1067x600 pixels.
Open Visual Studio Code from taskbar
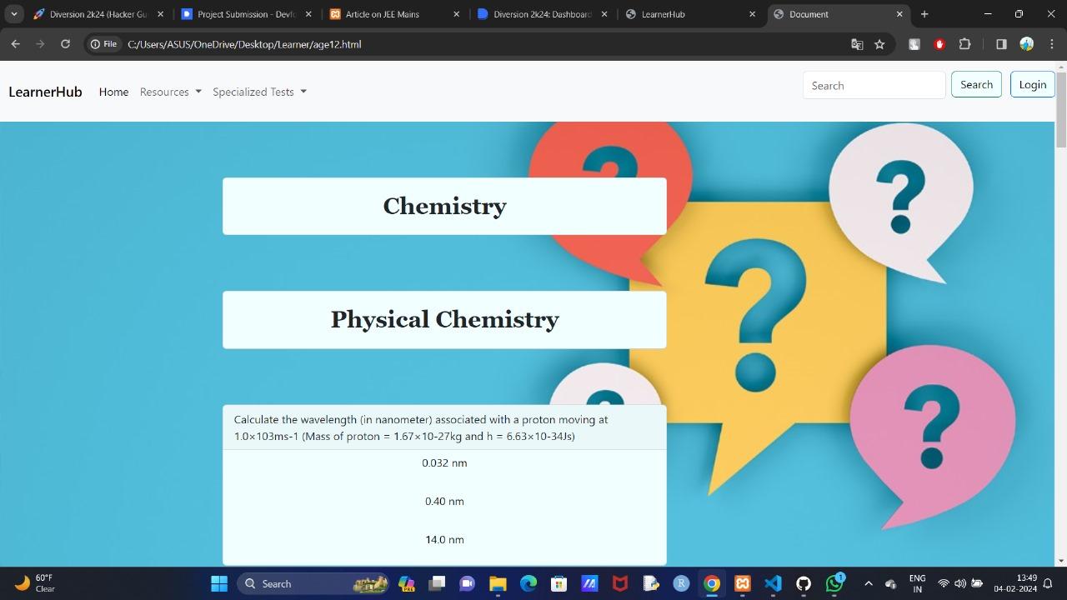coord(773,583)
